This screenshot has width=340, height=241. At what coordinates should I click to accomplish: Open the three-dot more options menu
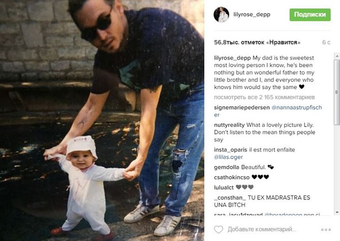coord(326,230)
